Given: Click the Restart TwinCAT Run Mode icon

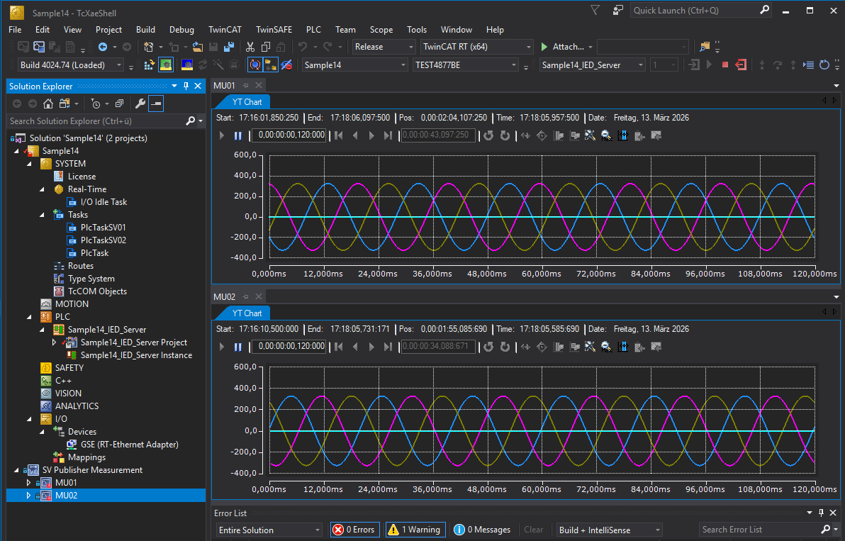Looking at the screenshot, I should pyautogui.click(x=166, y=65).
